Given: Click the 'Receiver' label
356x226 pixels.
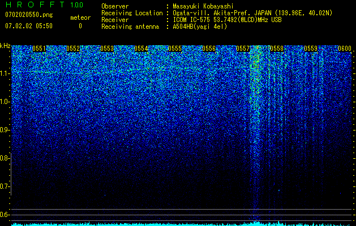Looking at the screenshot, I should click(x=115, y=20).
